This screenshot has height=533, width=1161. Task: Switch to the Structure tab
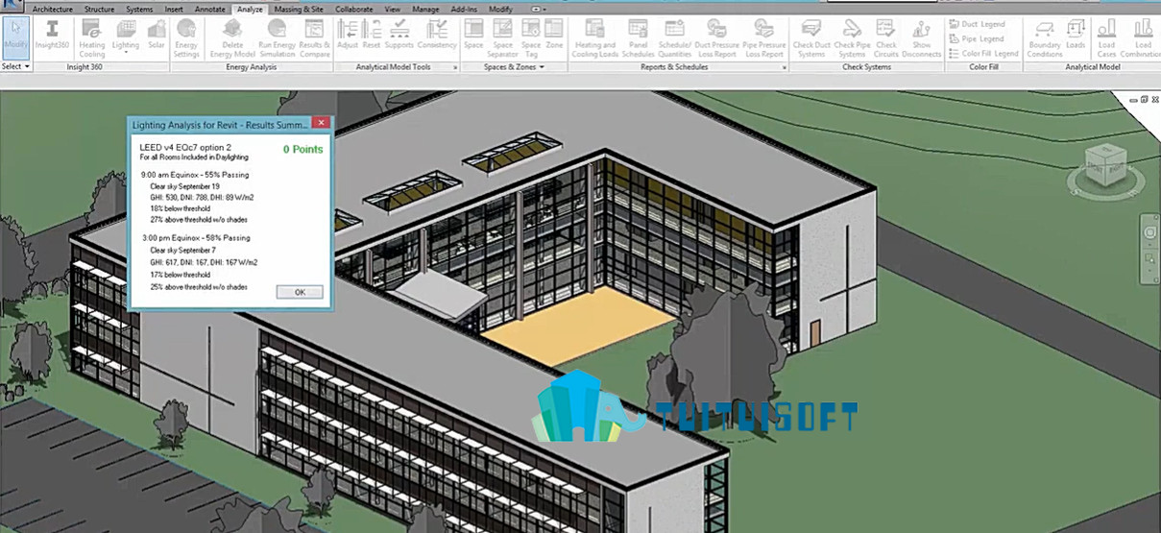(99, 9)
